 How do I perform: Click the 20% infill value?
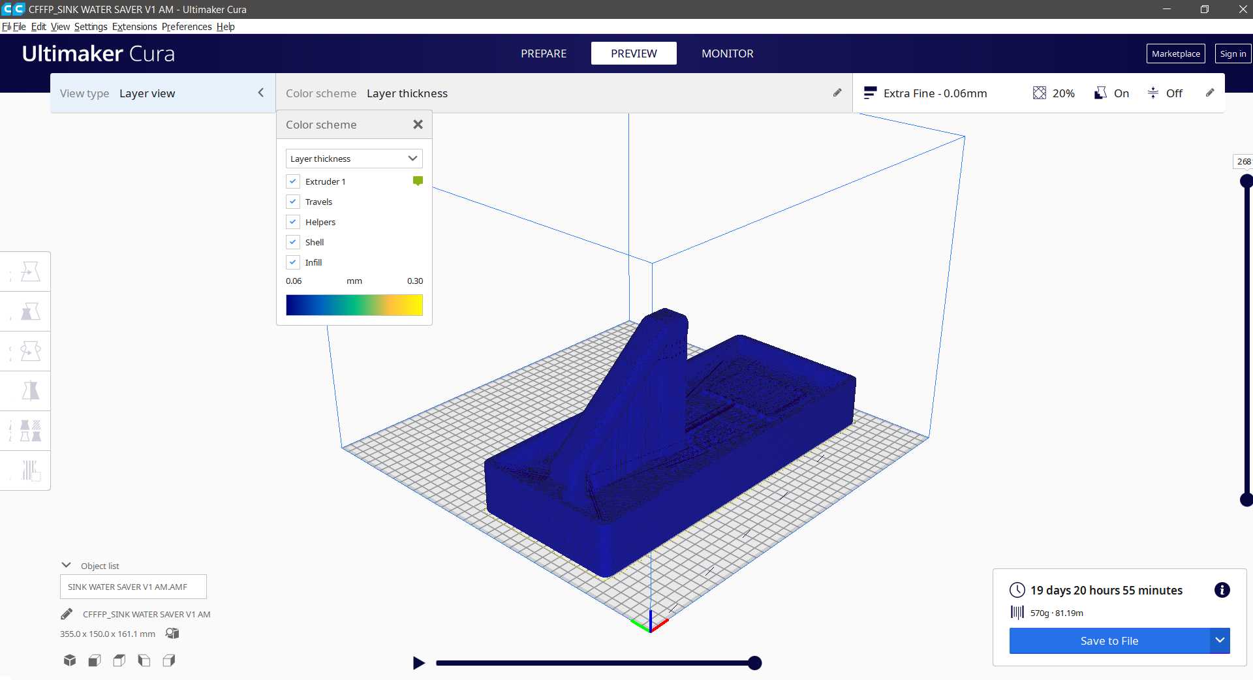click(x=1063, y=93)
